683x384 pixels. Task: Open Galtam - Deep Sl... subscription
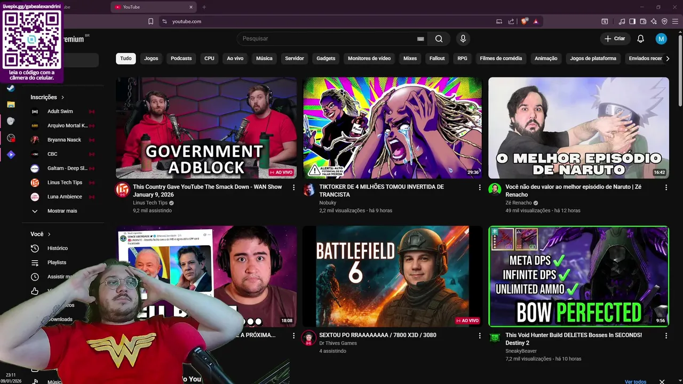63,168
